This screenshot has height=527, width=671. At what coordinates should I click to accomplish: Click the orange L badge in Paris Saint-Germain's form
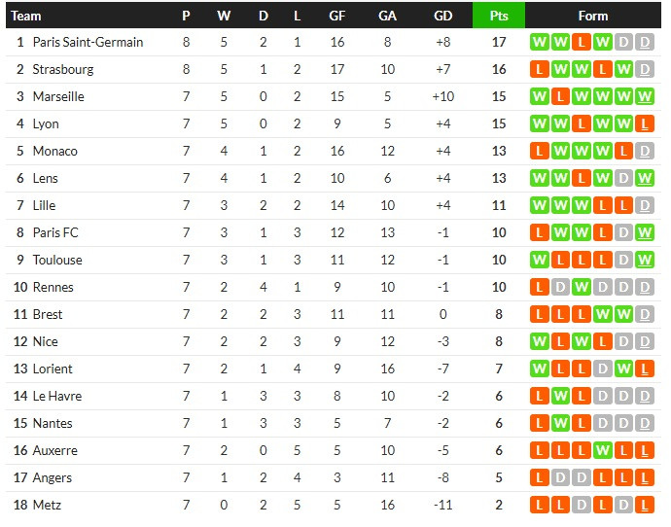pos(582,43)
